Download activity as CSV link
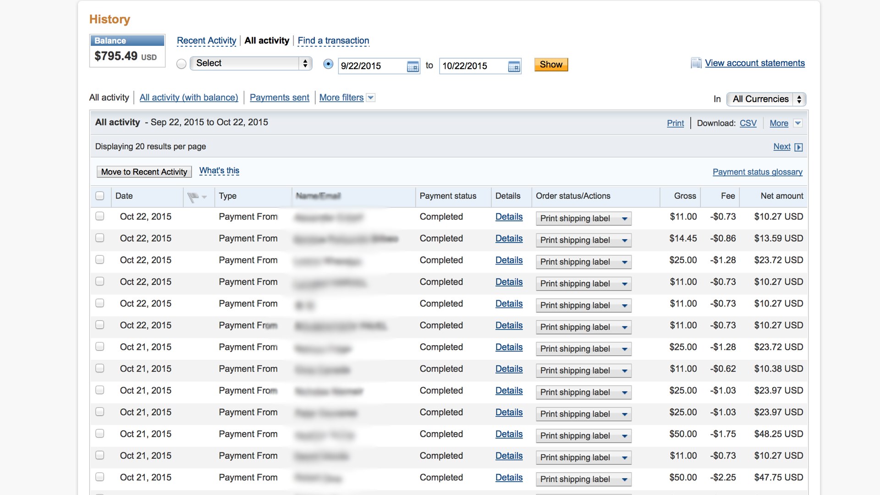This screenshot has height=495, width=880. point(748,123)
